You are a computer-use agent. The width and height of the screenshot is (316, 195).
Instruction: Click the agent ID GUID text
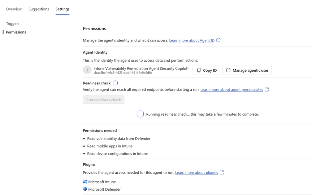pyautogui.click(x=123, y=73)
